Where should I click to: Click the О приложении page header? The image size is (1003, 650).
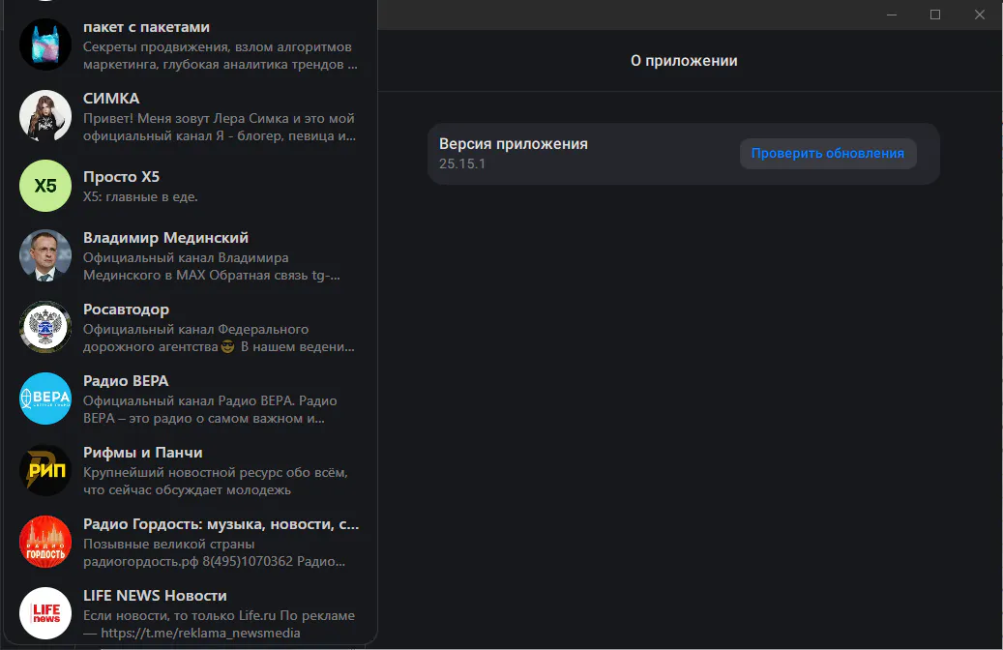[x=684, y=61]
